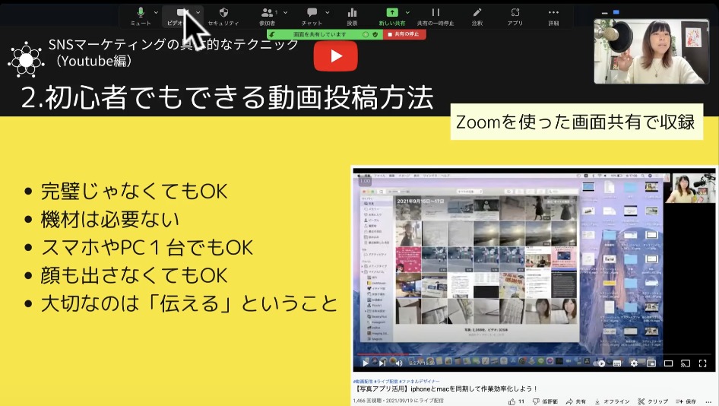Click the red YouTube play button overlay
Image resolution: width=719 pixels, height=406 pixels.
click(x=336, y=56)
